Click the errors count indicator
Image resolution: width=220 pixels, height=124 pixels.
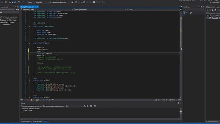pyautogui.click(x=32, y=100)
